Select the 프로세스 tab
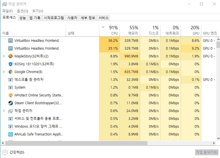The height and width of the screenshot is (158, 220). click(9, 17)
